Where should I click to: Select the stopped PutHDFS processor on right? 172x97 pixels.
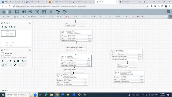[x=127, y=55]
